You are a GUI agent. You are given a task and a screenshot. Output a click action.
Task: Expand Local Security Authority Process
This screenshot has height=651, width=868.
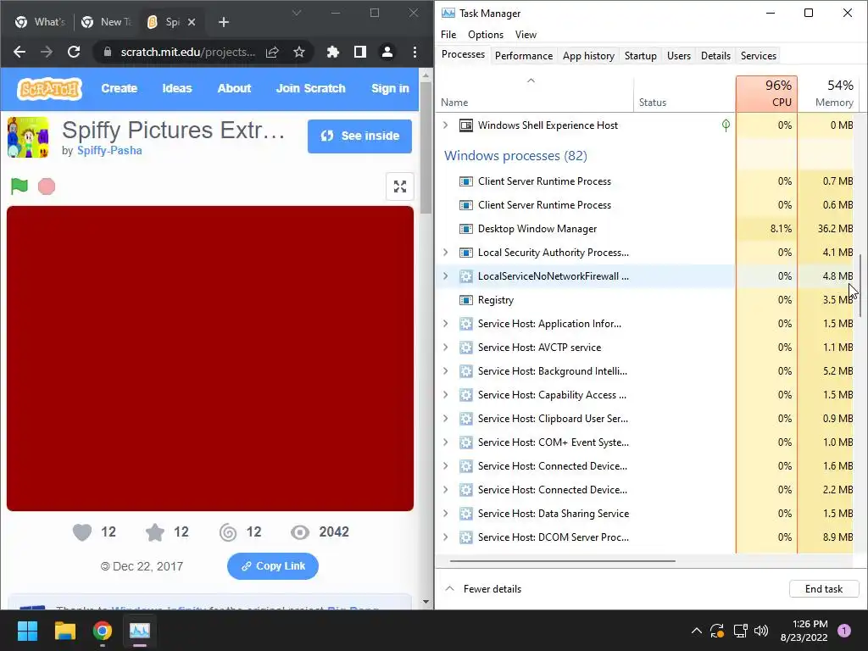pos(446,253)
